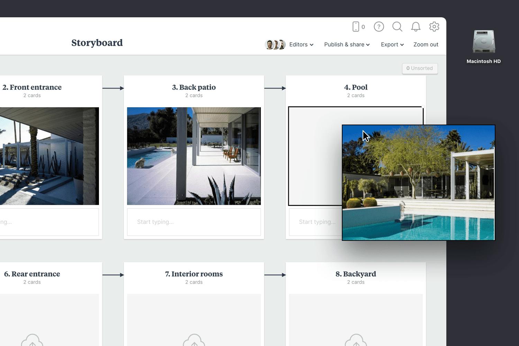Click the upload cloud in Interior rooms card
Image resolution: width=519 pixels, height=346 pixels.
click(x=194, y=341)
